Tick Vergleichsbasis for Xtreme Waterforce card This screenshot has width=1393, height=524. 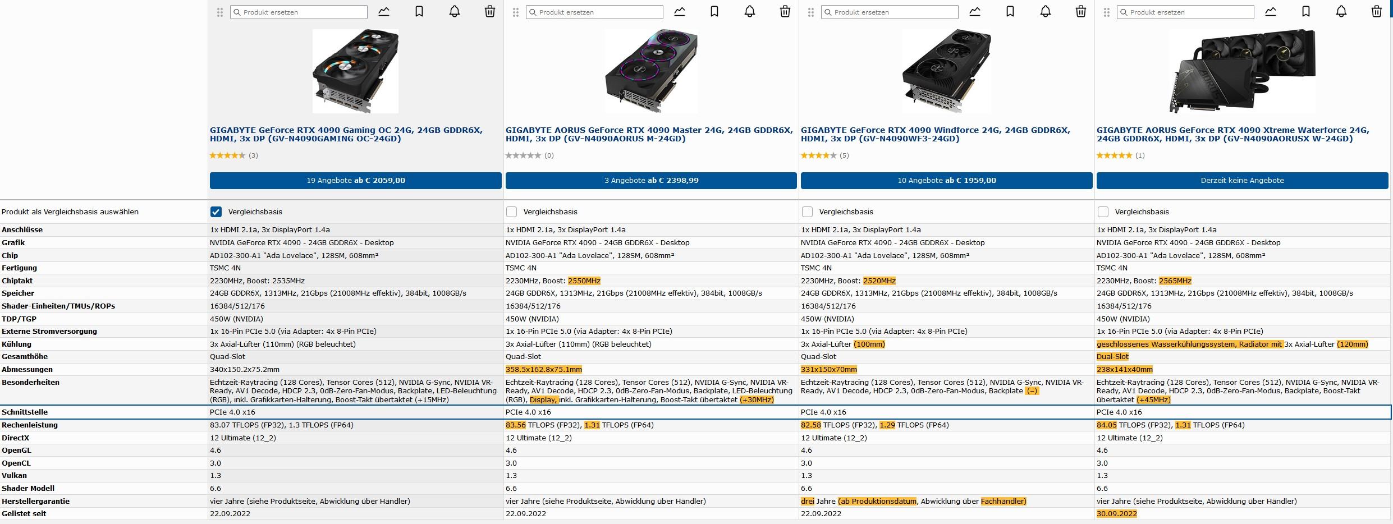1103,212
